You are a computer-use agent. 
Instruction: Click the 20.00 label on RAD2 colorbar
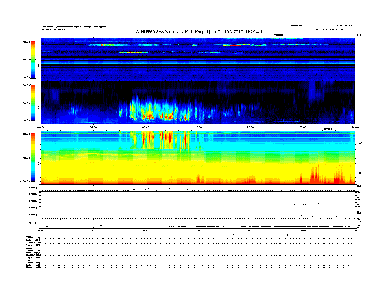(26, 59)
